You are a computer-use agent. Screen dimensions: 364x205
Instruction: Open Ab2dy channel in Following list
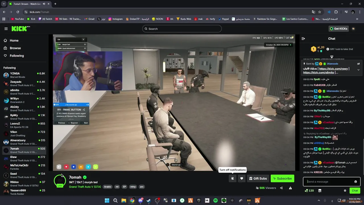tap(24, 108)
